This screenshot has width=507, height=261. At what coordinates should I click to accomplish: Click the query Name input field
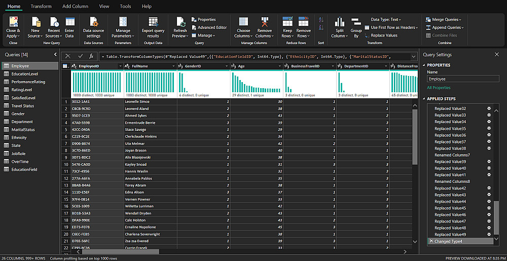pyautogui.click(x=462, y=79)
